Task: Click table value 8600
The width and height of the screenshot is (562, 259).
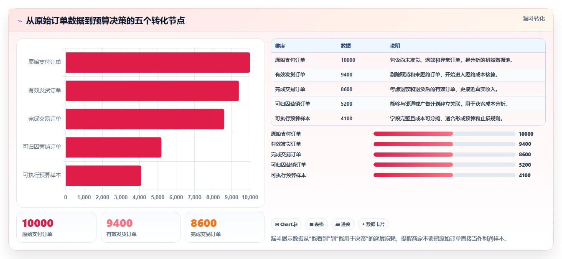Action: click(x=347, y=89)
